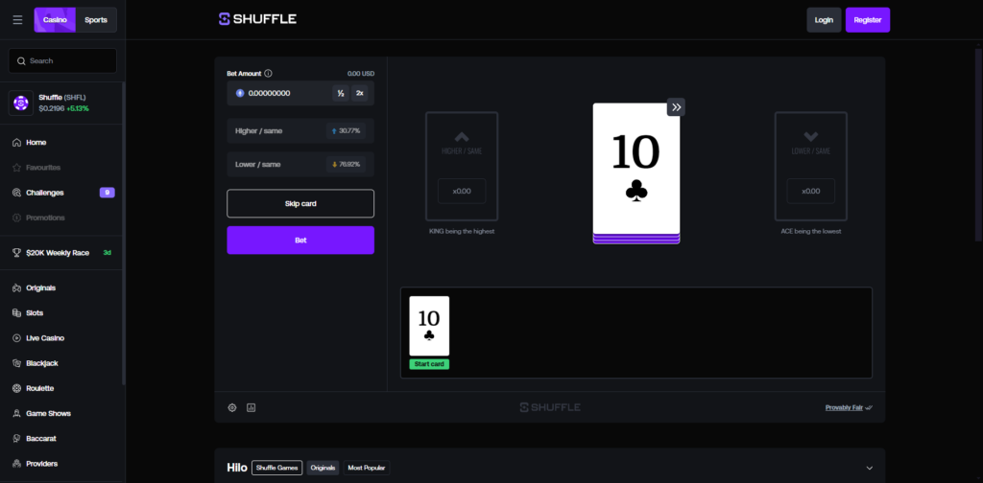
Task: Click the Challenges target icon
Action: [x=17, y=193]
